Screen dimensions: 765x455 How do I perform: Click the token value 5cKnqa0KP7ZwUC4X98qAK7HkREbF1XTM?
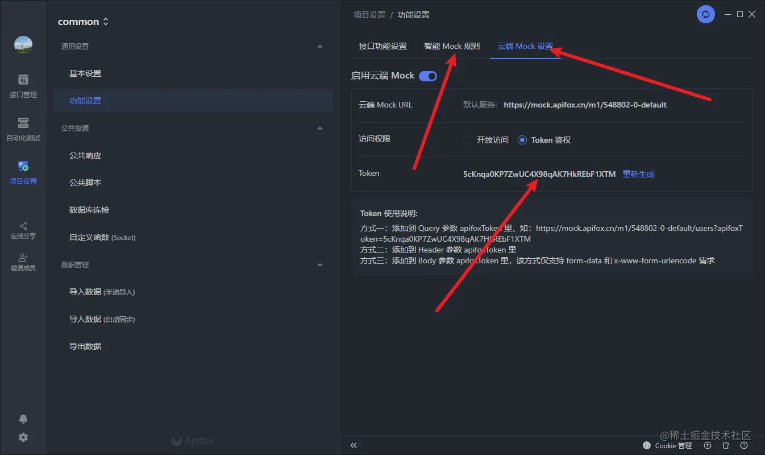539,174
